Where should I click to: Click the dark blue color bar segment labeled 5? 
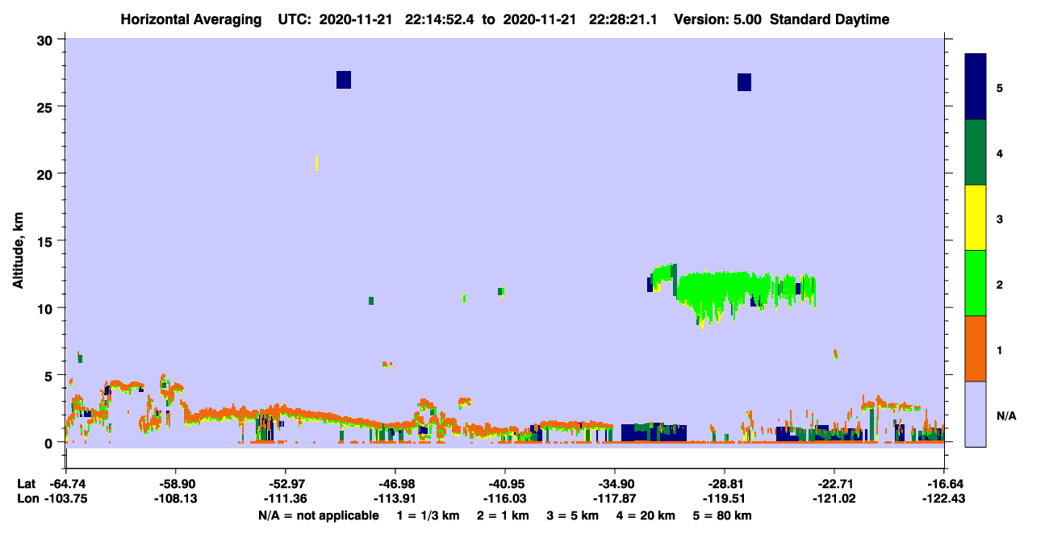976,87
